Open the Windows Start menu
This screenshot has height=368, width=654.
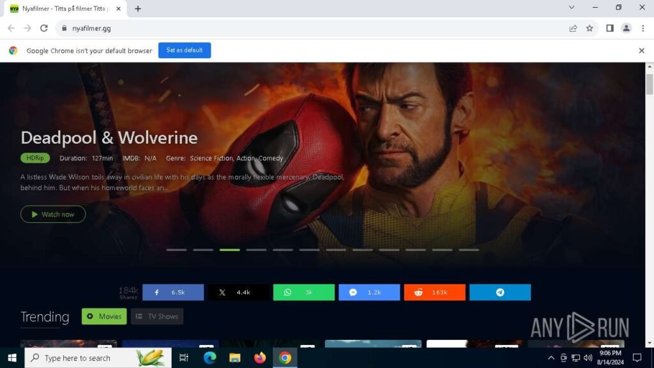[x=12, y=358]
